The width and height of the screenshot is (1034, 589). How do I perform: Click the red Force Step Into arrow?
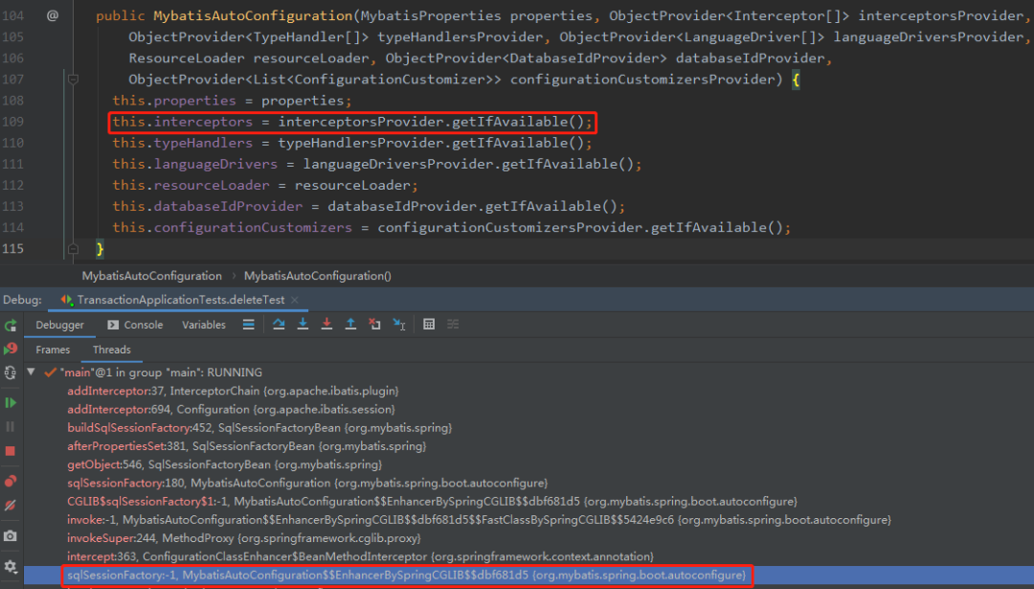tap(326, 324)
